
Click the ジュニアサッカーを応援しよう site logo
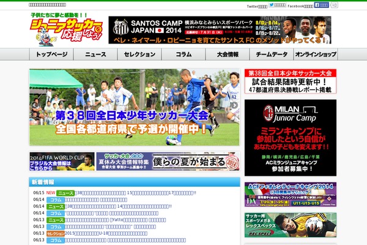(x=66, y=29)
